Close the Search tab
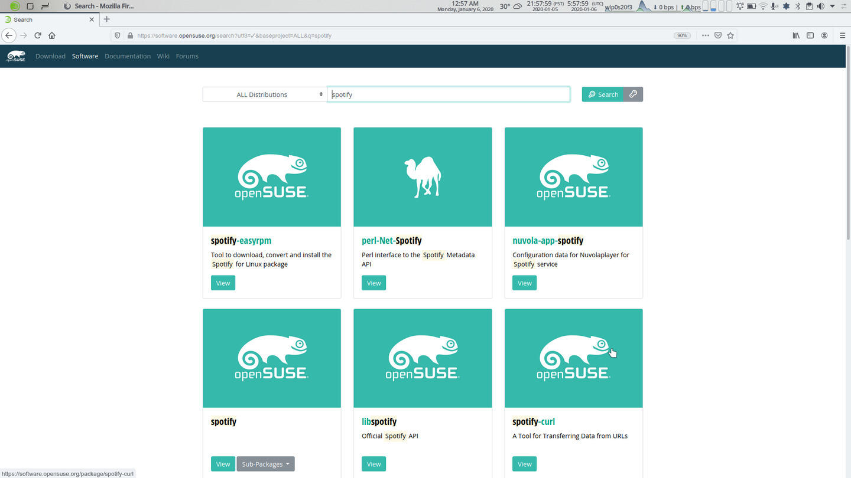 (x=92, y=19)
